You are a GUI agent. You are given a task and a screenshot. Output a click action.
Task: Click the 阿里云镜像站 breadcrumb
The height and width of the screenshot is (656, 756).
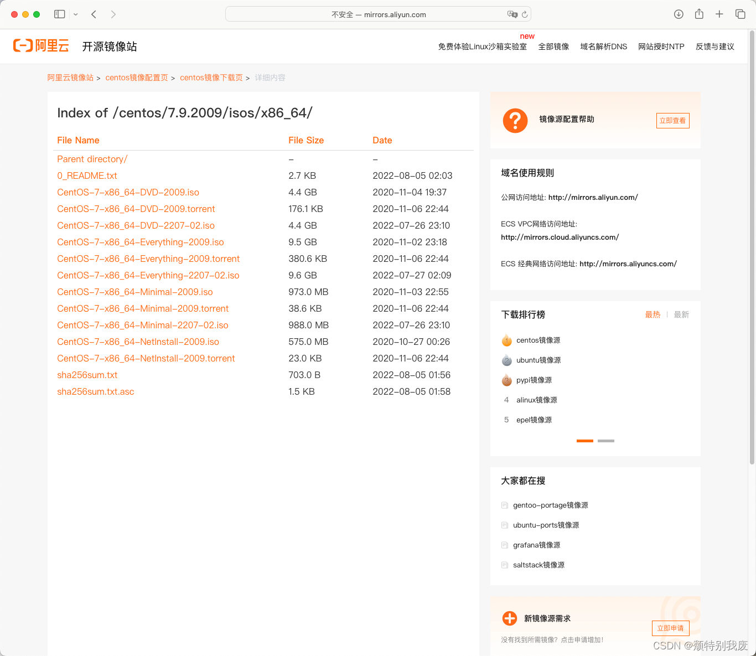point(70,78)
